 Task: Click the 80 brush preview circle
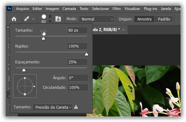[44, 17]
